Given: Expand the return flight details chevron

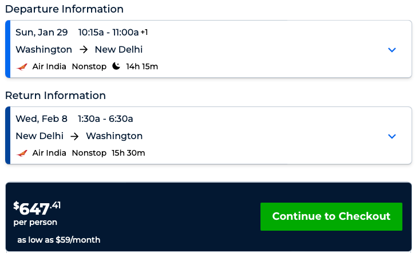Looking at the screenshot, I should click(x=392, y=136).
